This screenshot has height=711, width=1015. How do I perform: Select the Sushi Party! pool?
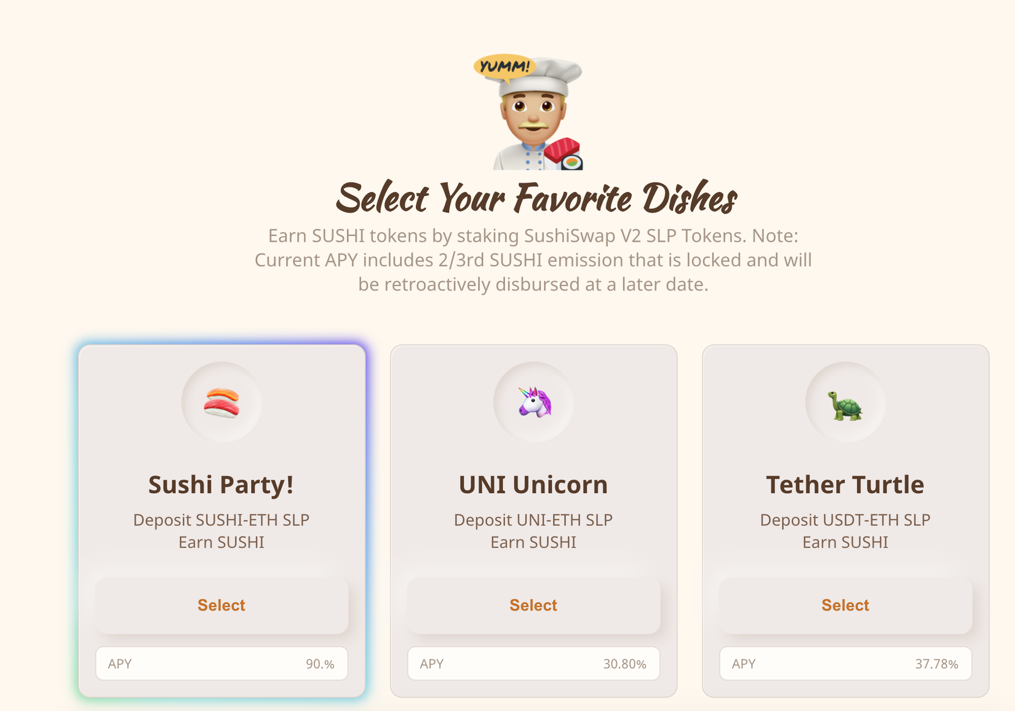pos(221,605)
